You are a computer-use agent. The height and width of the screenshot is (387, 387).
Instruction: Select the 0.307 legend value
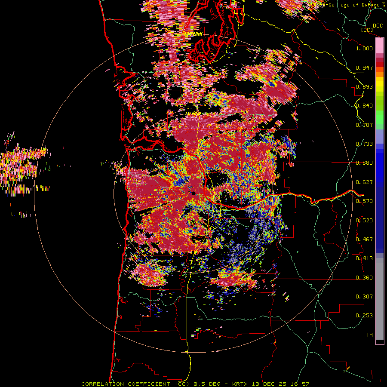[x=364, y=297]
